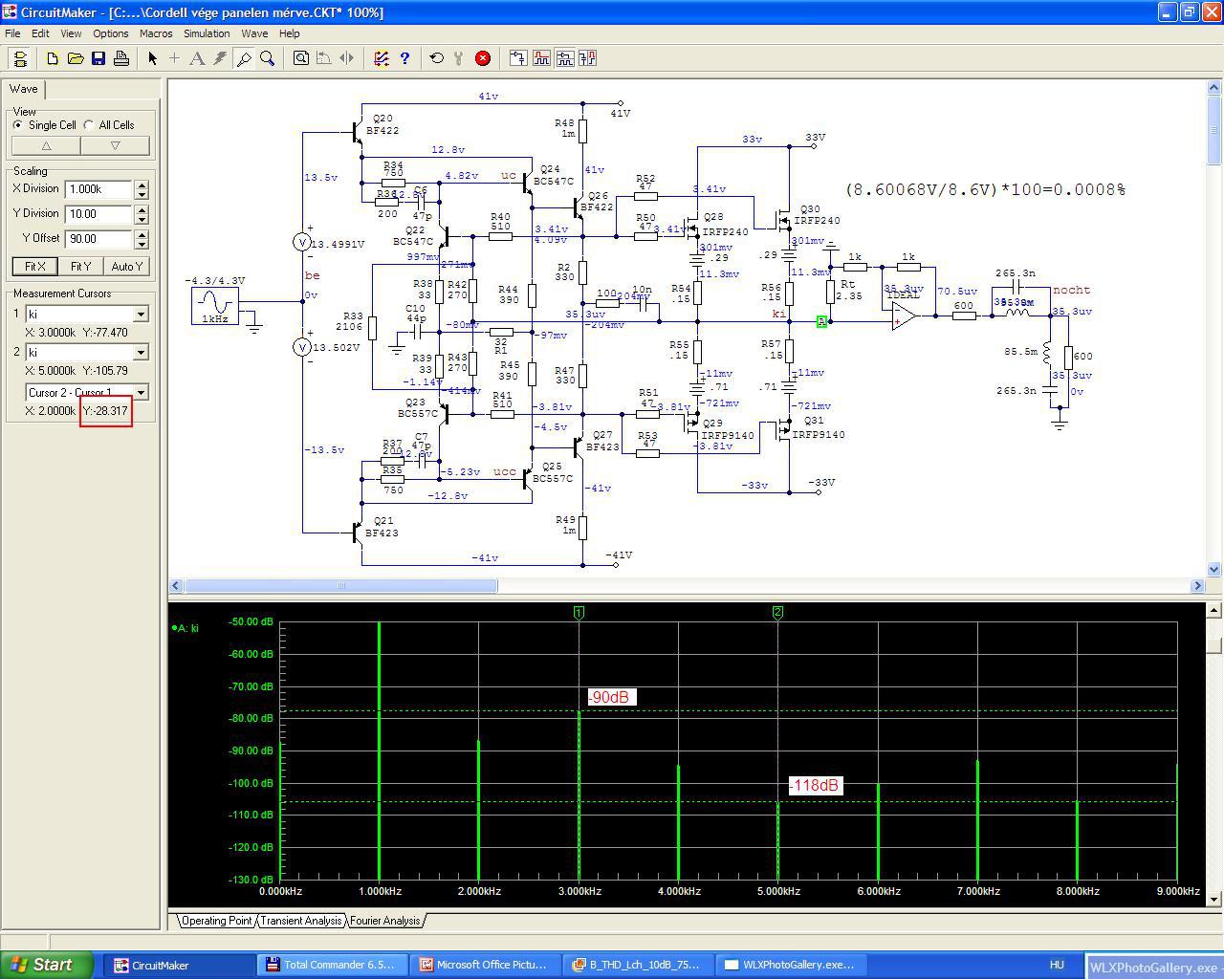This screenshot has width=1224, height=979.
Task: Open the blue question mark help icon
Action: 404,58
